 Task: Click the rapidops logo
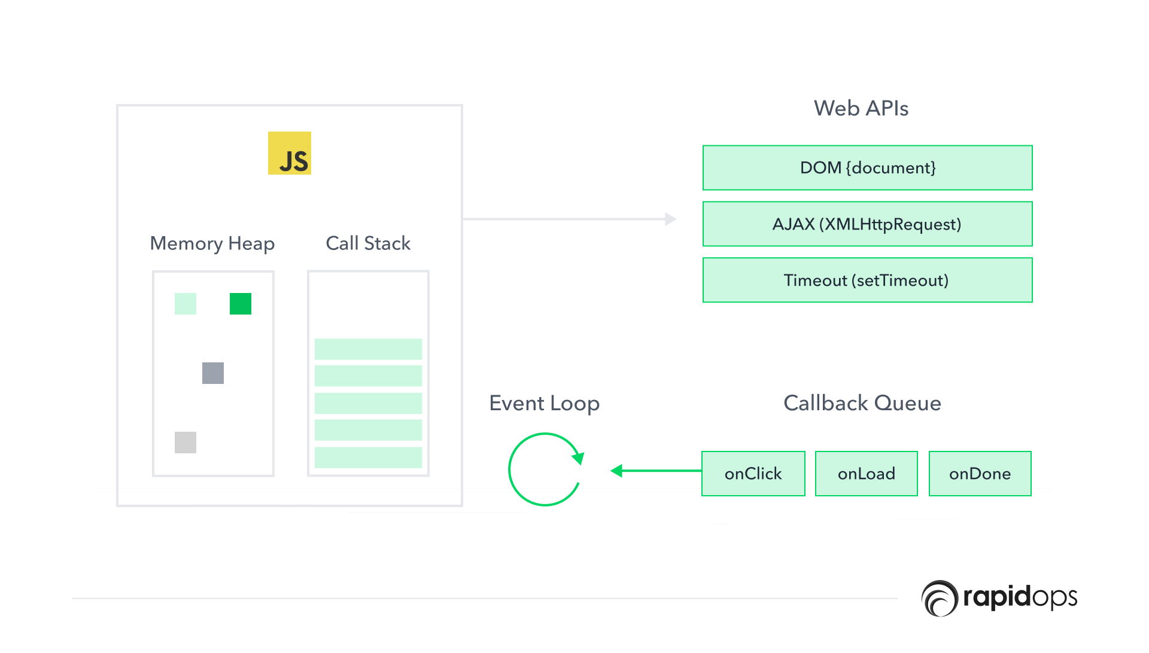(x=999, y=598)
